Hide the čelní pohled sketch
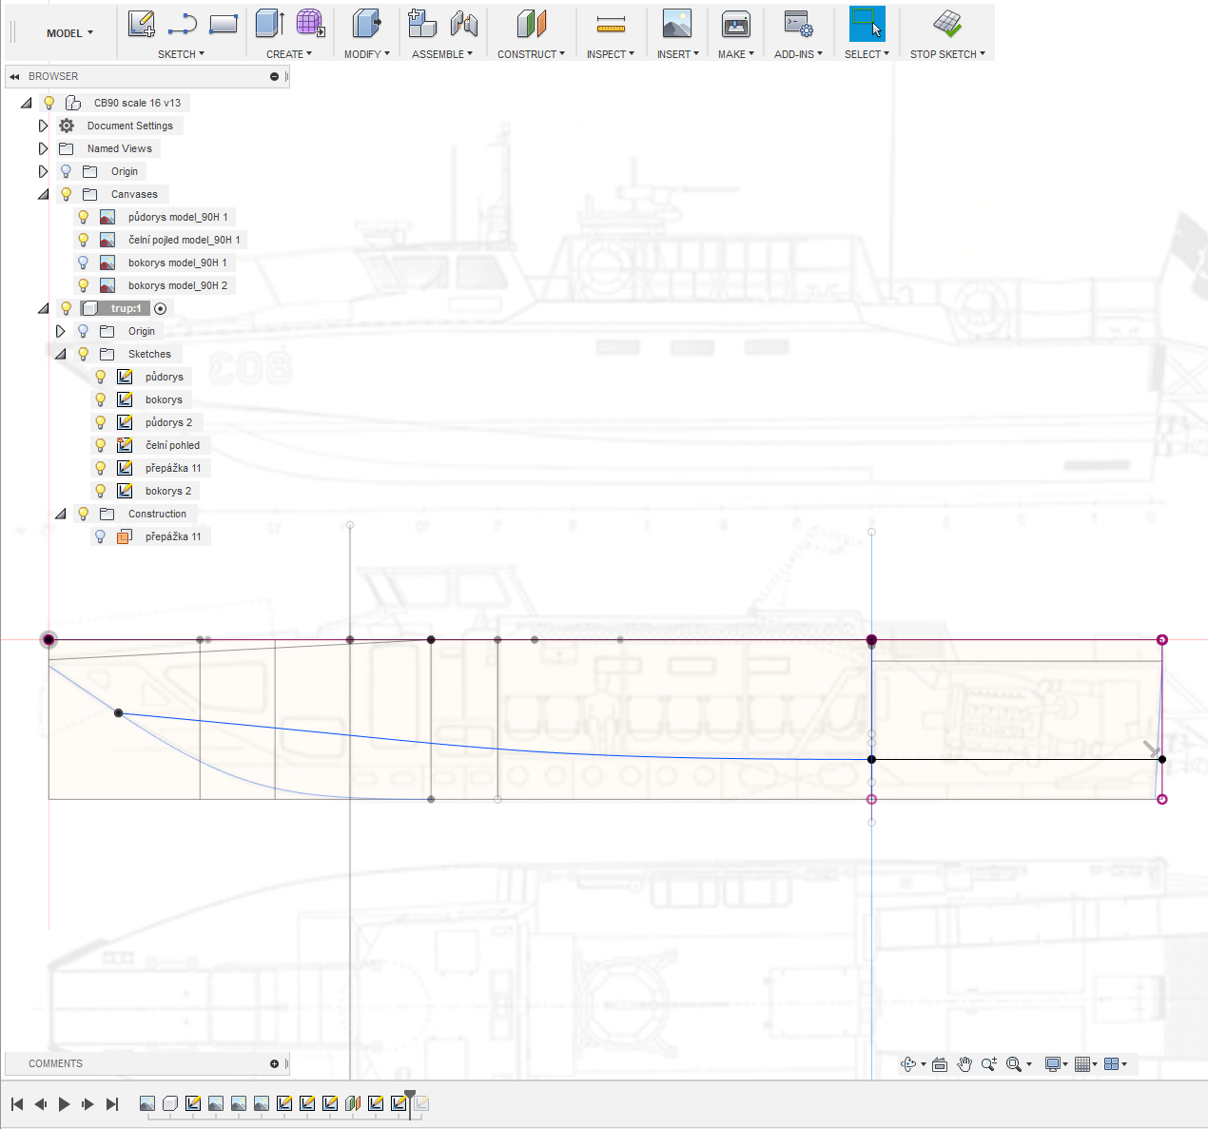The height and width of the screenshot is (1129, 1208). [x=101, y=445]
